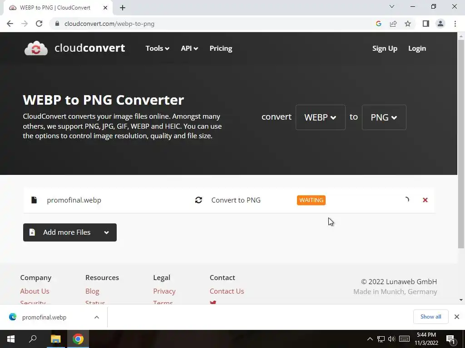This screenshot has height=348, width=465.
Task: Expand the Add more Files dropdown arrow
Action: point(106,232)
